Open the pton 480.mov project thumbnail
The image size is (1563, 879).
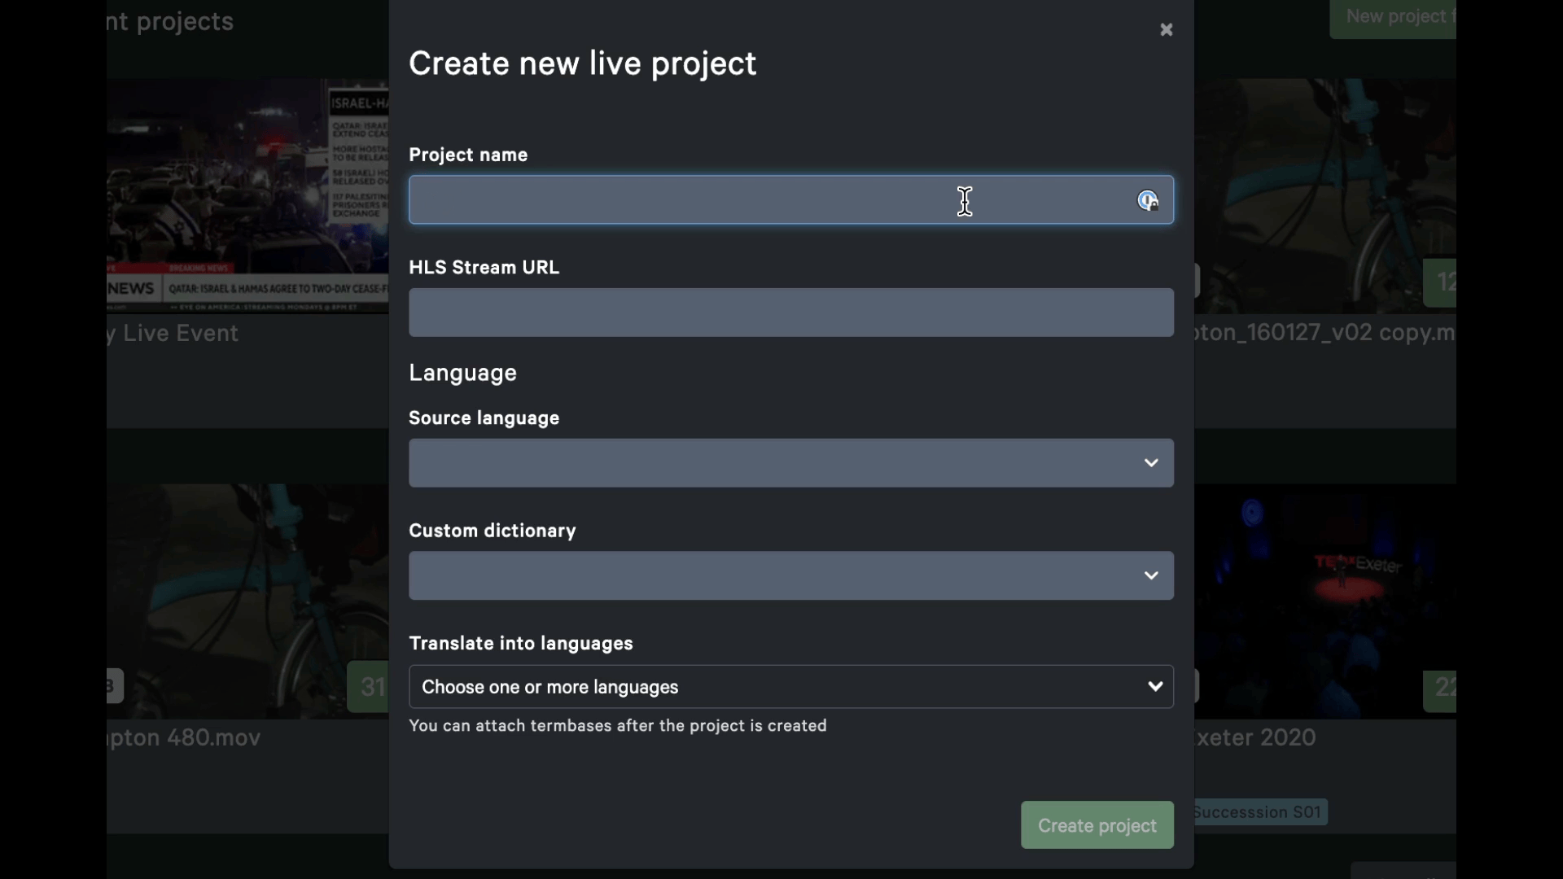point(244,600)
